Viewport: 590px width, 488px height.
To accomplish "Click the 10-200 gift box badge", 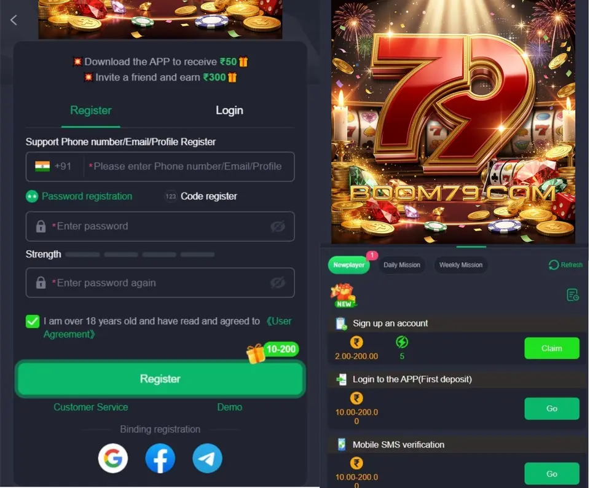I will coord(273,351).
